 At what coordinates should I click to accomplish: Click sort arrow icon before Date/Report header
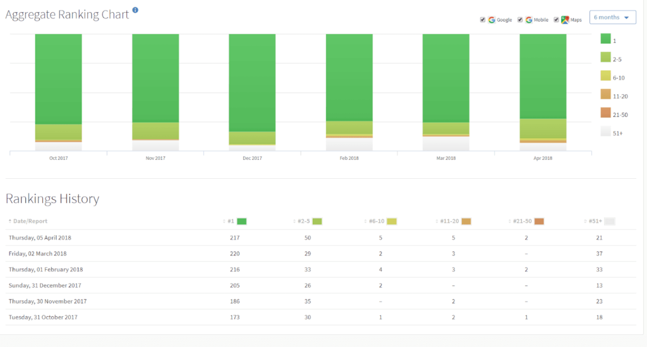9,221
